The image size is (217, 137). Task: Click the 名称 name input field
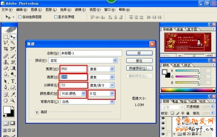91,53
